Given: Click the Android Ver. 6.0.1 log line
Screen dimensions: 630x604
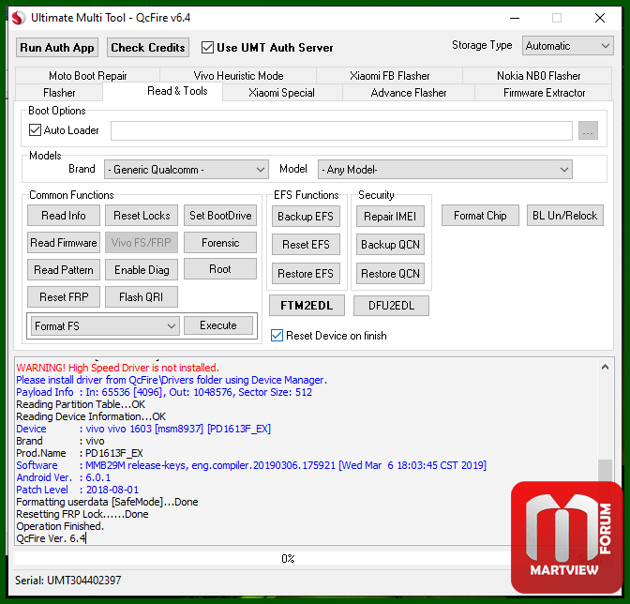Looking at the screenshot, I should tap(63, 477).
